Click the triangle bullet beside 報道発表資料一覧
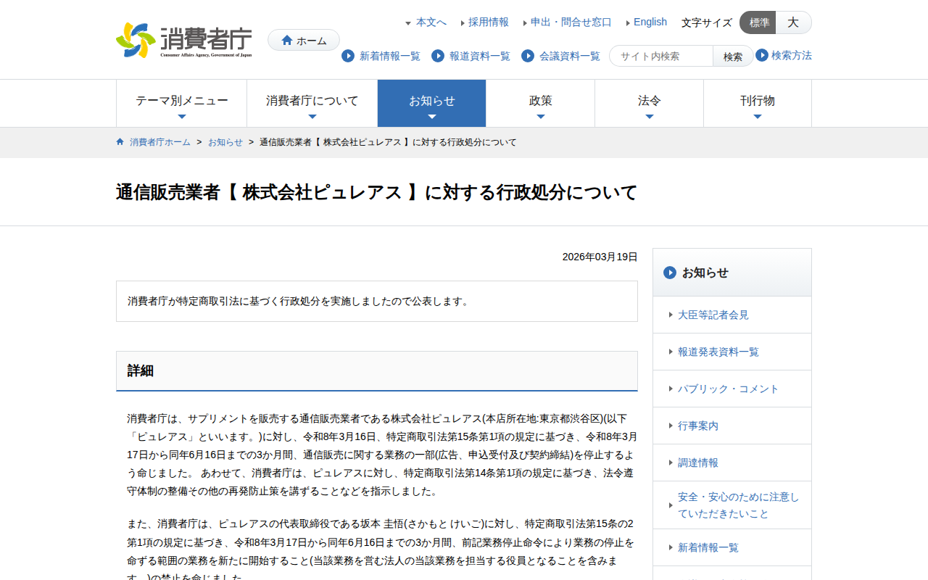928x580 pixels. point(671,352)
